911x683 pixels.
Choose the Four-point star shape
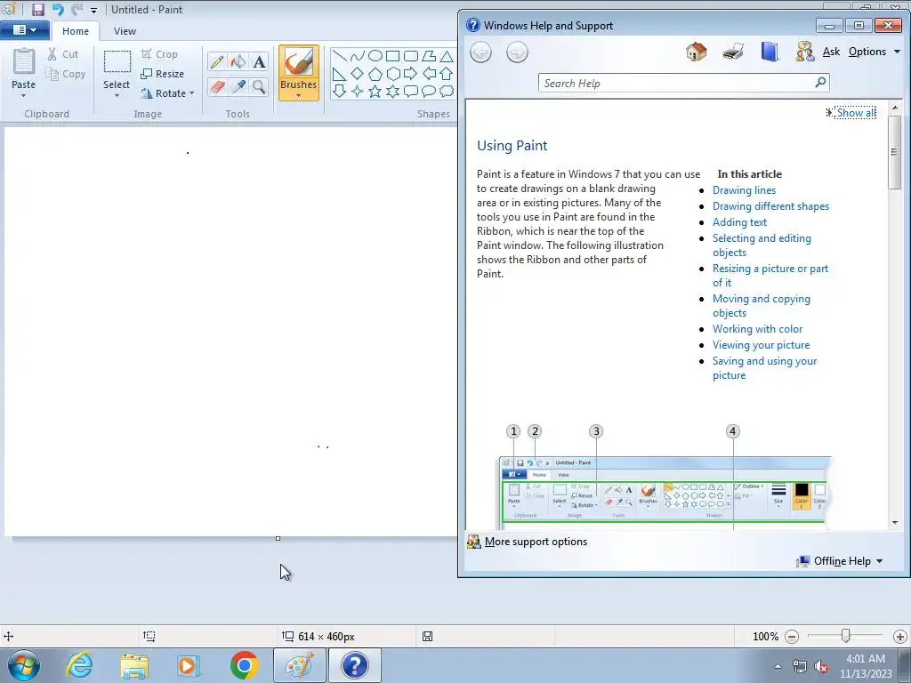click(x=358, y=92)
